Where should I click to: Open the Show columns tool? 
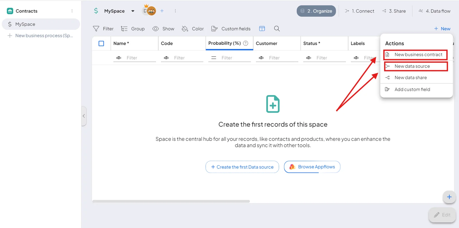click(x=163, y=29)
